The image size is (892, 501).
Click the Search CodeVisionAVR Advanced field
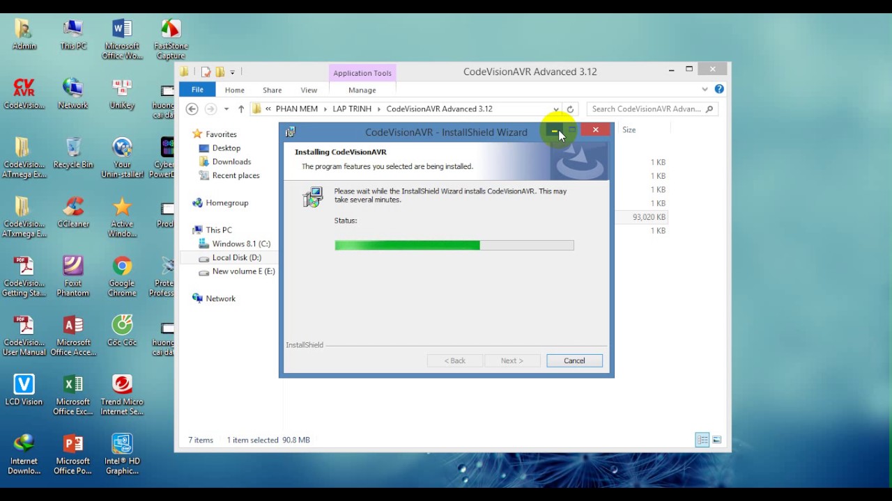(653, 109)
